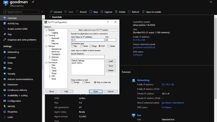The image size is (217, 122).
Task: Open Availability + scaling menu item
Action: click(17, 96)
